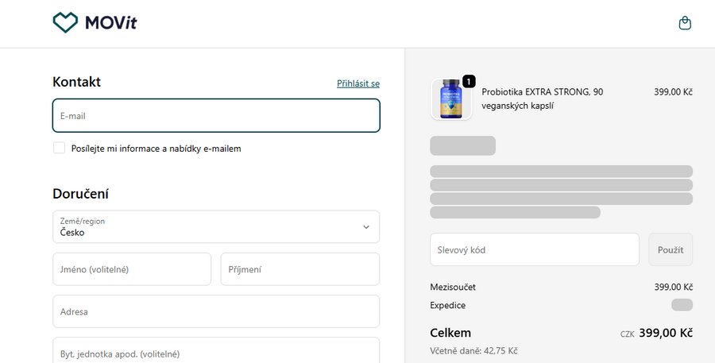
Task: Click the MOVit heart logo icon
Action: click(x=65, y=23)
